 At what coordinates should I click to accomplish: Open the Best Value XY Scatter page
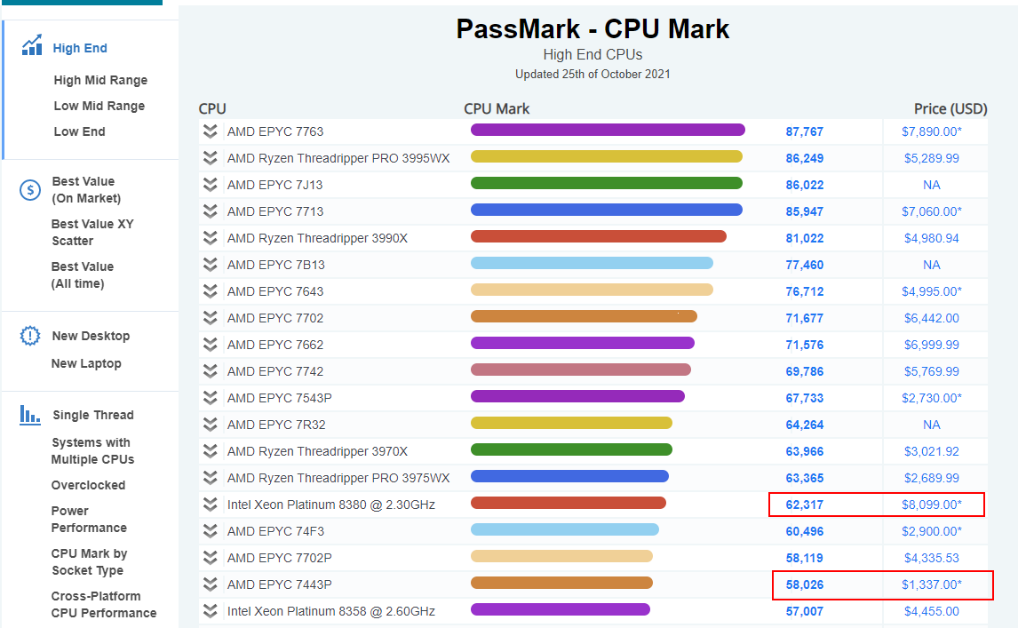pyautogui.click(x=92, y=232)
